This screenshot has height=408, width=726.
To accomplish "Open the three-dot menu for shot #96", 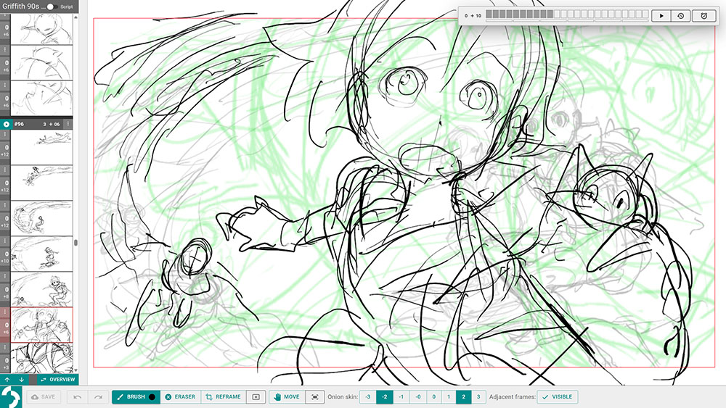I will click(x=68, y=124).
